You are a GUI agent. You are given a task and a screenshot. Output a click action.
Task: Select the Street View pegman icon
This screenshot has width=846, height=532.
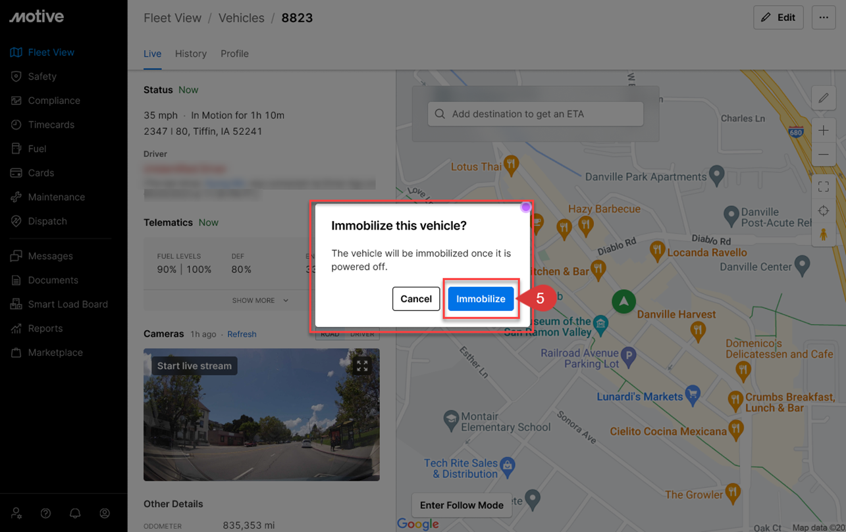pyautogui.click(x=824, y=235)
